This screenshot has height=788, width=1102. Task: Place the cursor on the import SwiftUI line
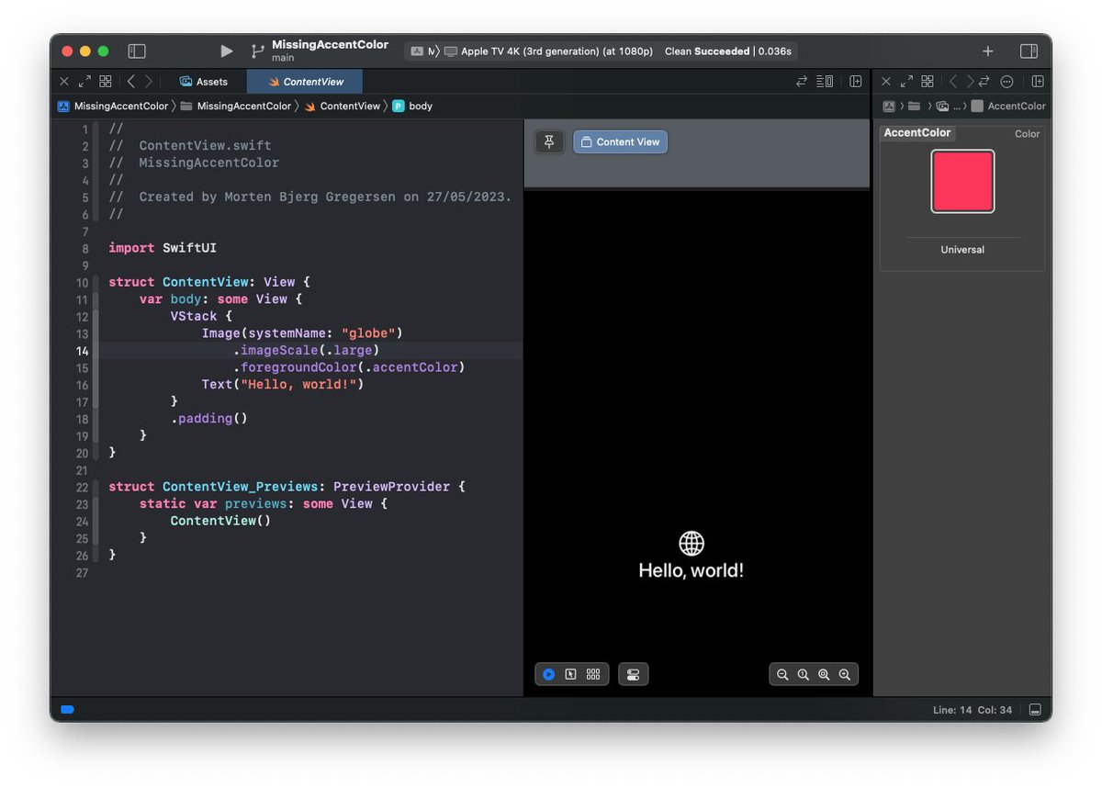point(163,248)
